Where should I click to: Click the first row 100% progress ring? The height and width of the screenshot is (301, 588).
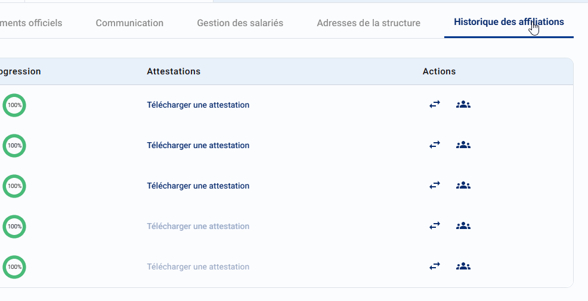click(x=14, y=105)
